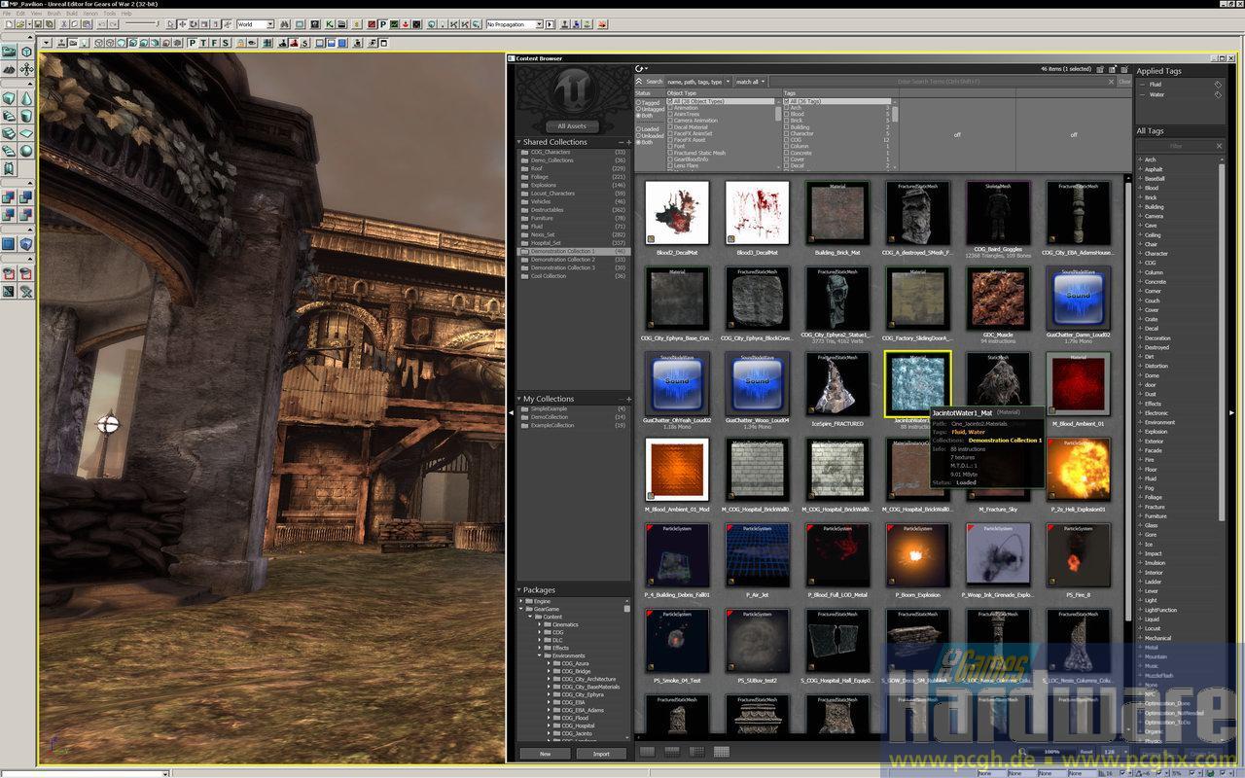Click the CSG Add icon in toolbox
Image resolution: width=1245 pixels, height=778 pixels.
(9, 198)
